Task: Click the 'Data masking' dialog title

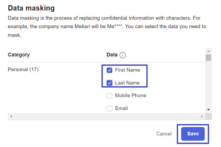Action: (31, 8)
